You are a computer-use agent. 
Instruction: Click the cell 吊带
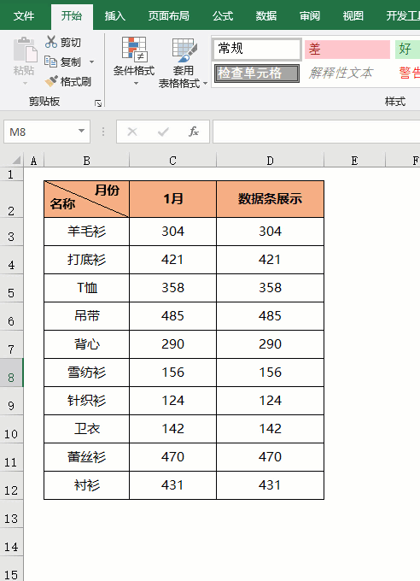click(x=87, y=315)
